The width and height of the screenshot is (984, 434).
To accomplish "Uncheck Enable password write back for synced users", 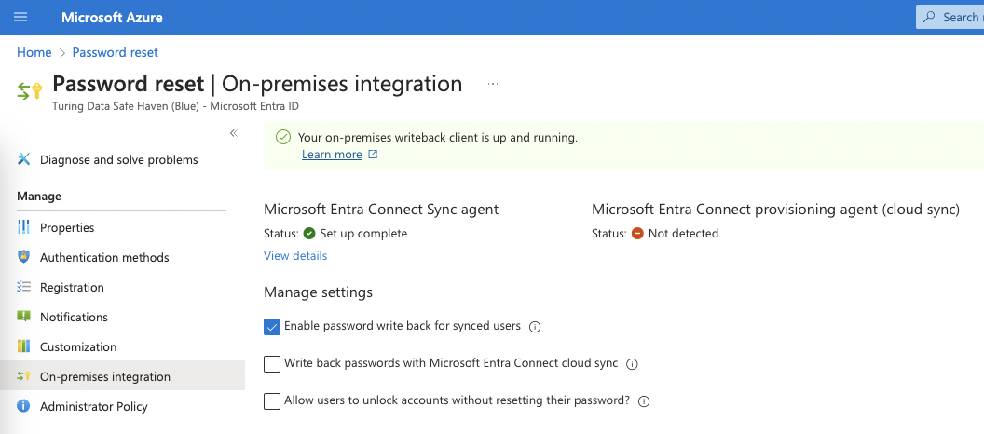I will pos(272,327).
